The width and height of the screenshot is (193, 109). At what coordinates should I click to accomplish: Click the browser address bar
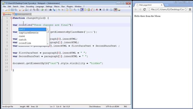pos(168,9)
